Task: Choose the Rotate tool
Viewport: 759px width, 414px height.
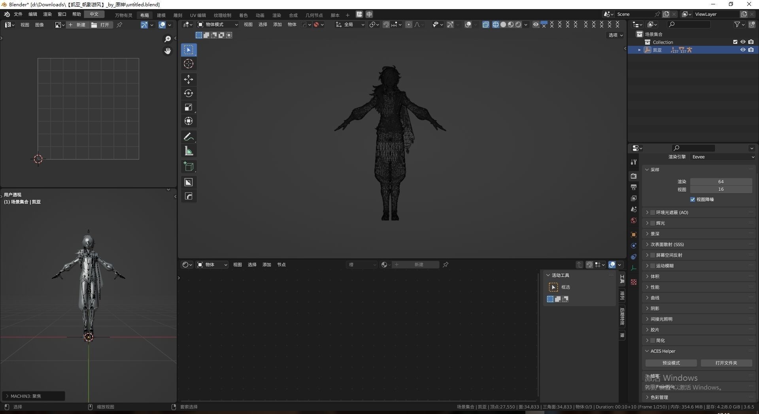Action: coord(189,93)
